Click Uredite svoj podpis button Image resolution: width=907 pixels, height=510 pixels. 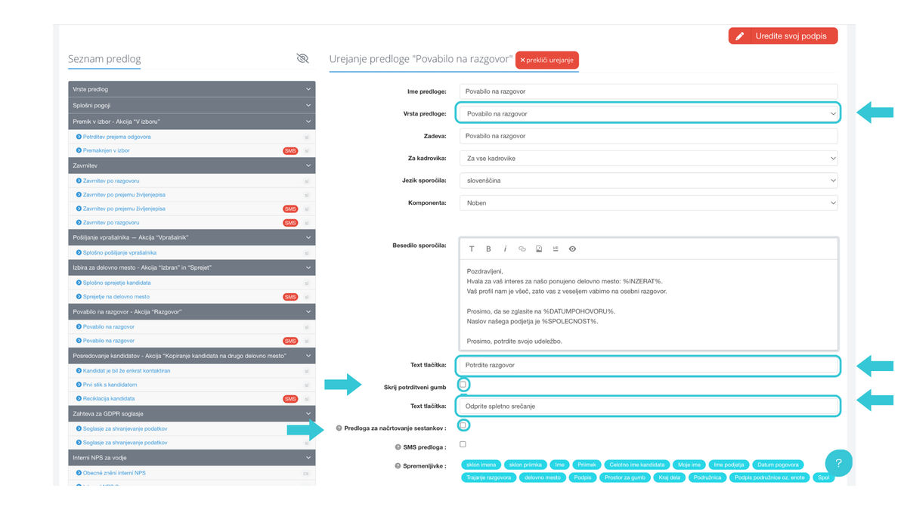(x=783, y=36)
